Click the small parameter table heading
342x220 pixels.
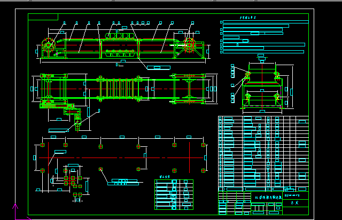(x=165, y=177)
